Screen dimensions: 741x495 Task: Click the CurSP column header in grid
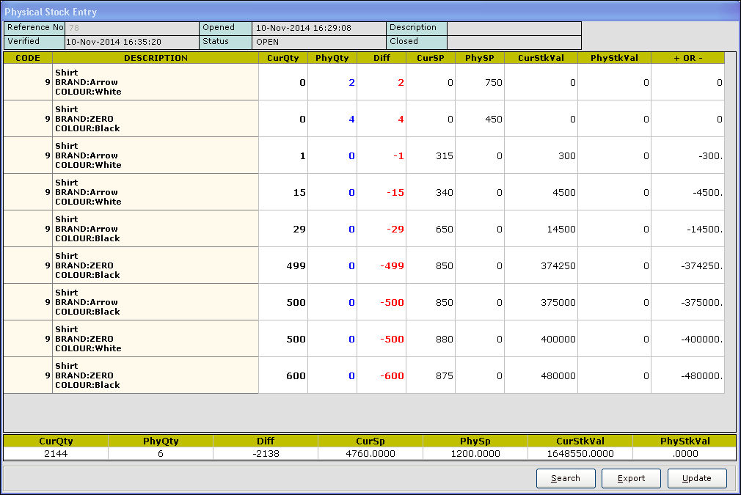pos(431,58)
